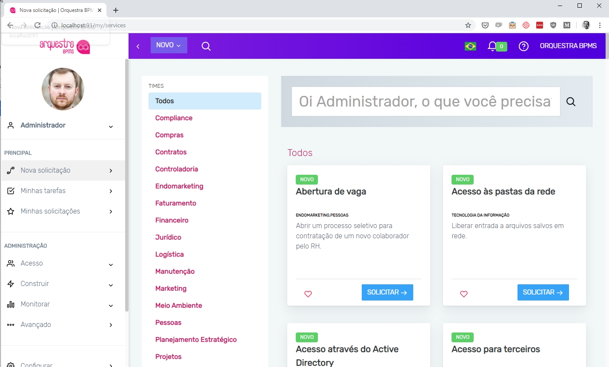The image size is (609, 367).
Task: Open the notifications bell icon
Action: pos(492,46)
